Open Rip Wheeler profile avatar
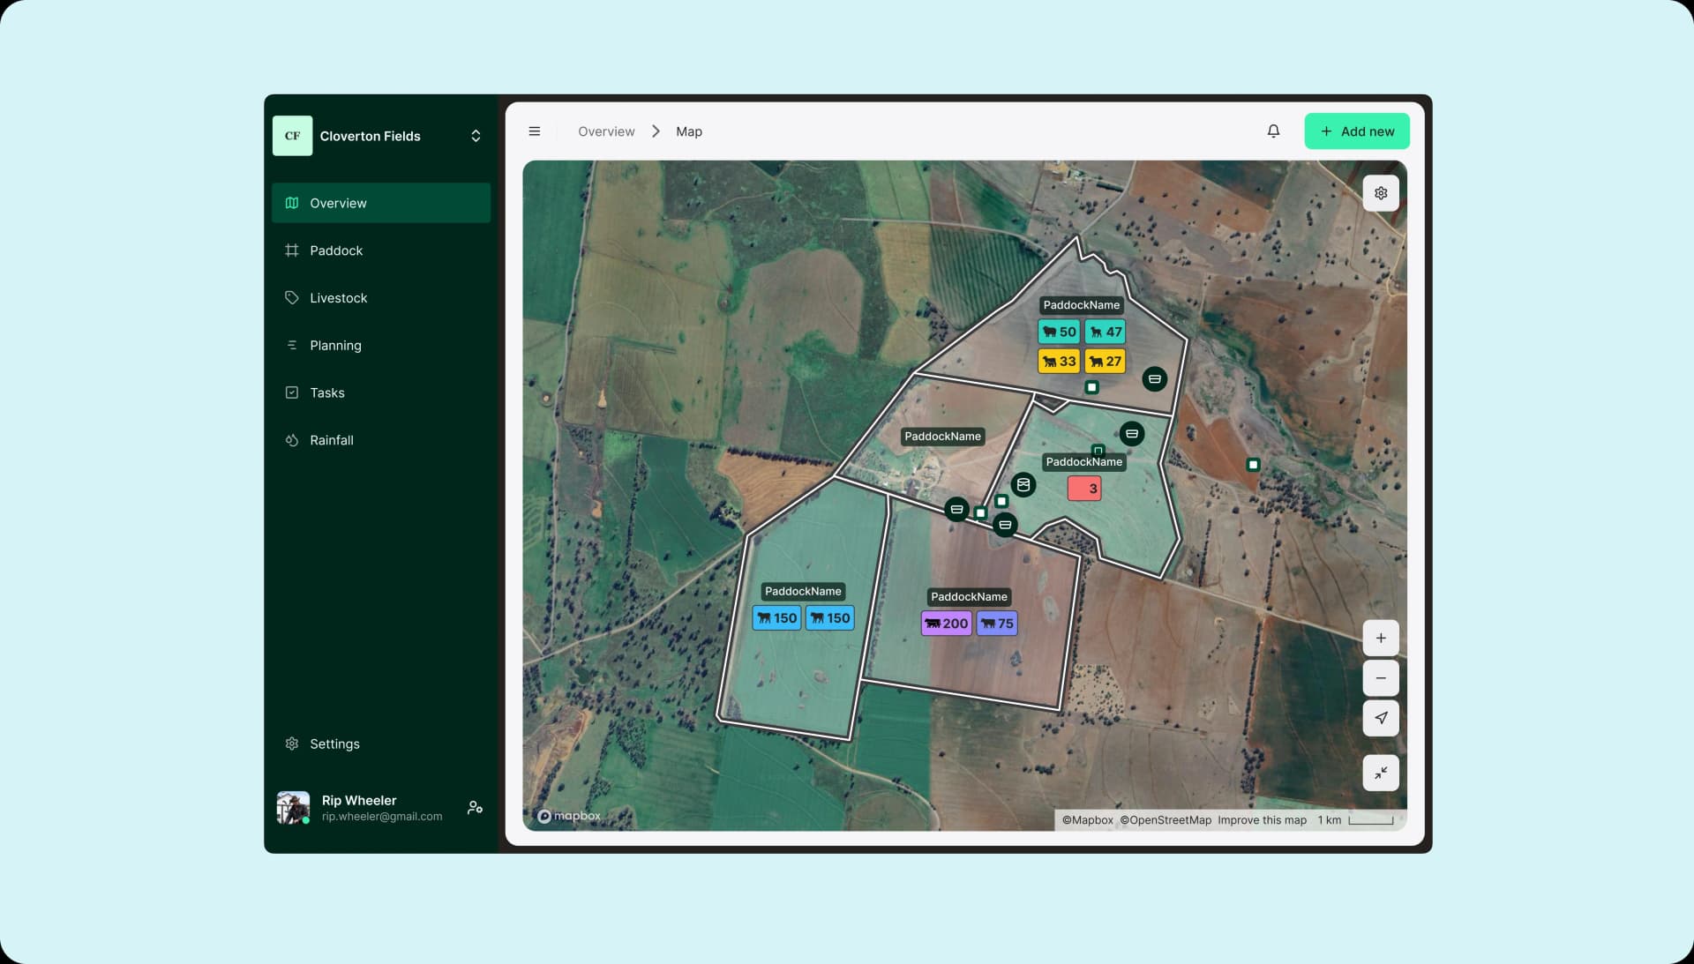This screenshot has width=1694, height=964. pos(293,807)
